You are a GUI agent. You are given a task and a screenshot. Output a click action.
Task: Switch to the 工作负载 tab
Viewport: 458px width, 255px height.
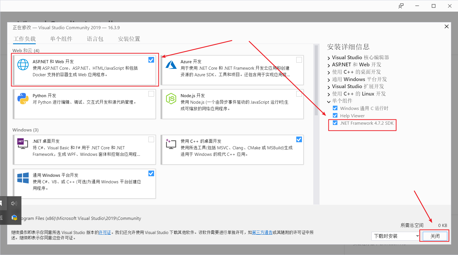tap(25, 39)
